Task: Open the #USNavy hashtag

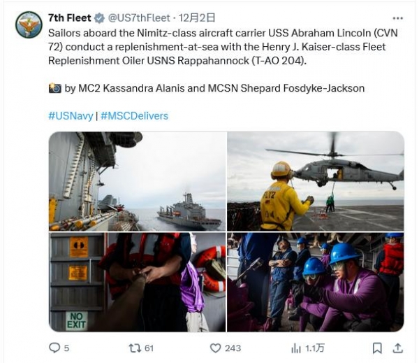Action: tap(71, 116)
